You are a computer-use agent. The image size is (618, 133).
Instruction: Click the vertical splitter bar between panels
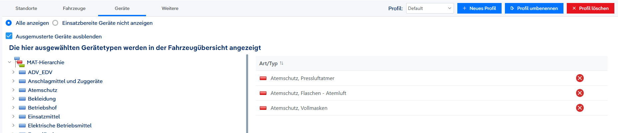(247, 94)
